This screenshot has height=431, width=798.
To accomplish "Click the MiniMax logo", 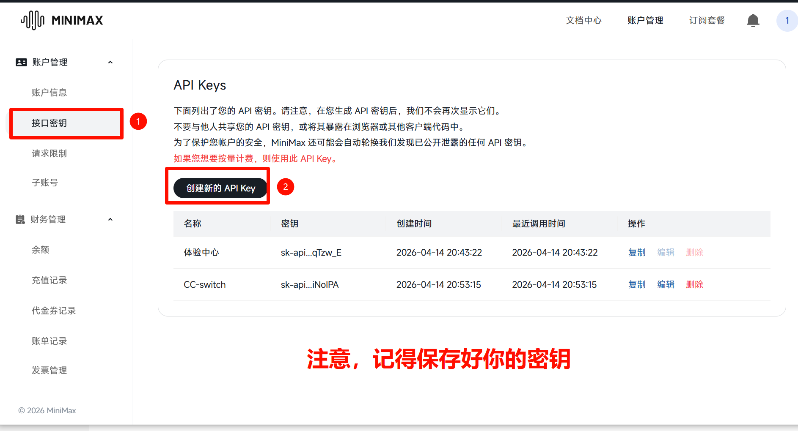I will (62, 20).
